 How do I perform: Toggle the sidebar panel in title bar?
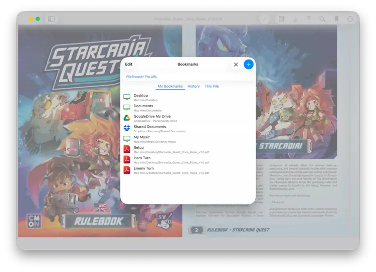[x=51, y=19]
